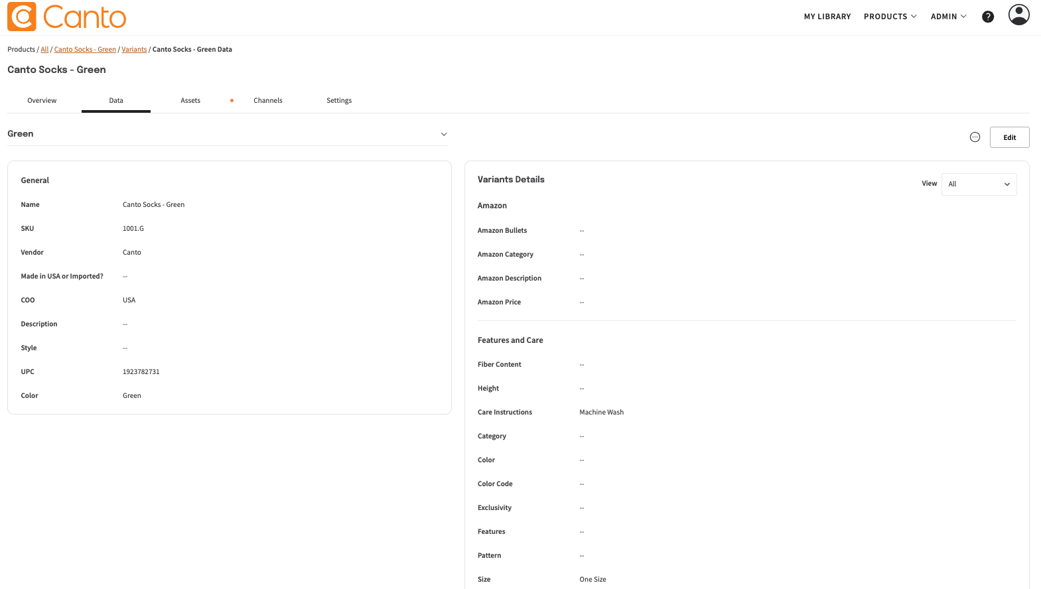
Task: Click the Amazon section heading
Action: point(492,206)
